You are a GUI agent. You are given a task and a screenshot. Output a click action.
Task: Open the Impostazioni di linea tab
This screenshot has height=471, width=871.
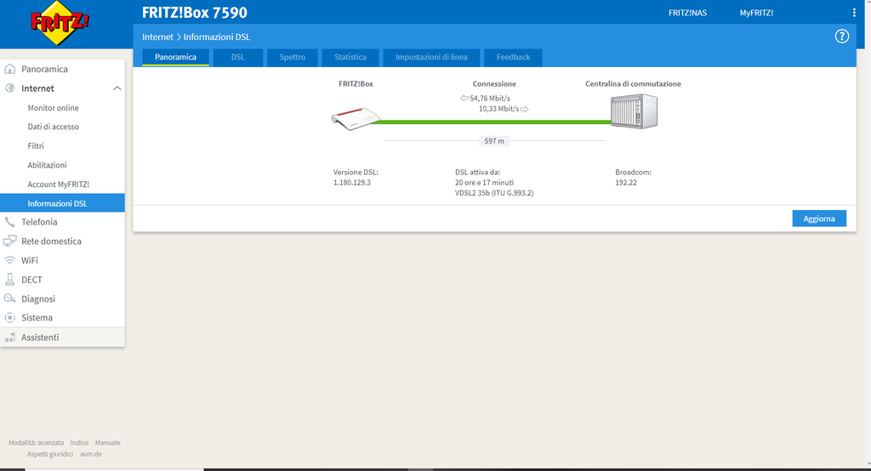click(431, 57)
